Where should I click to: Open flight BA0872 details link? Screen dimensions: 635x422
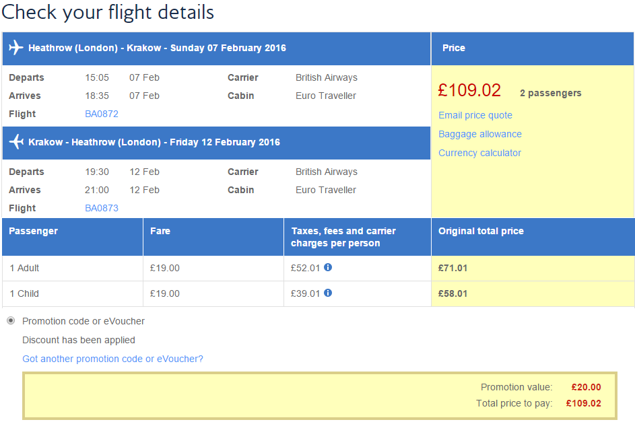tap(102, 114)
